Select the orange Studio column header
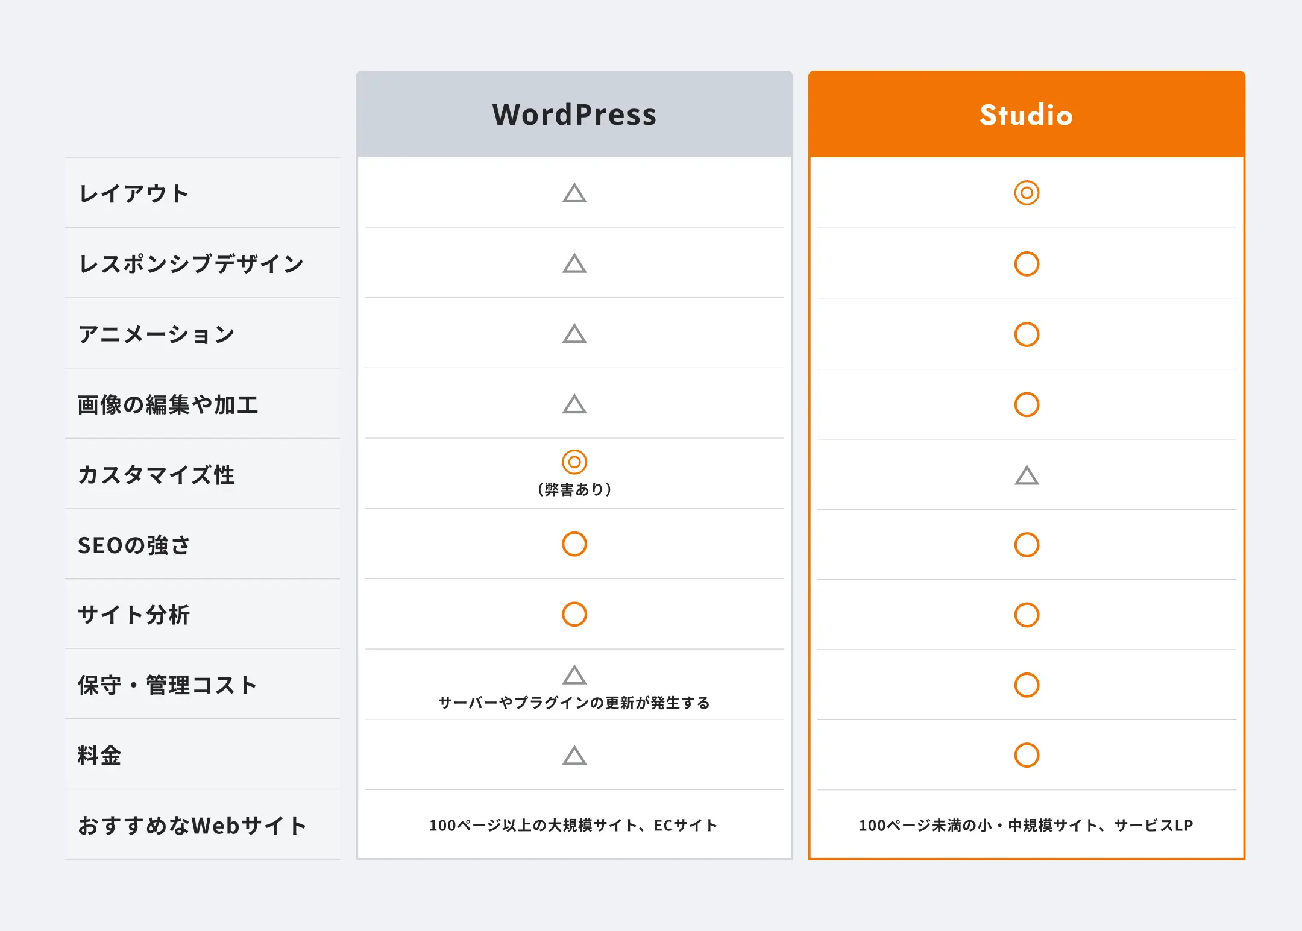The width and height of the screenshot is (1302, 931). click(1026, 114)
